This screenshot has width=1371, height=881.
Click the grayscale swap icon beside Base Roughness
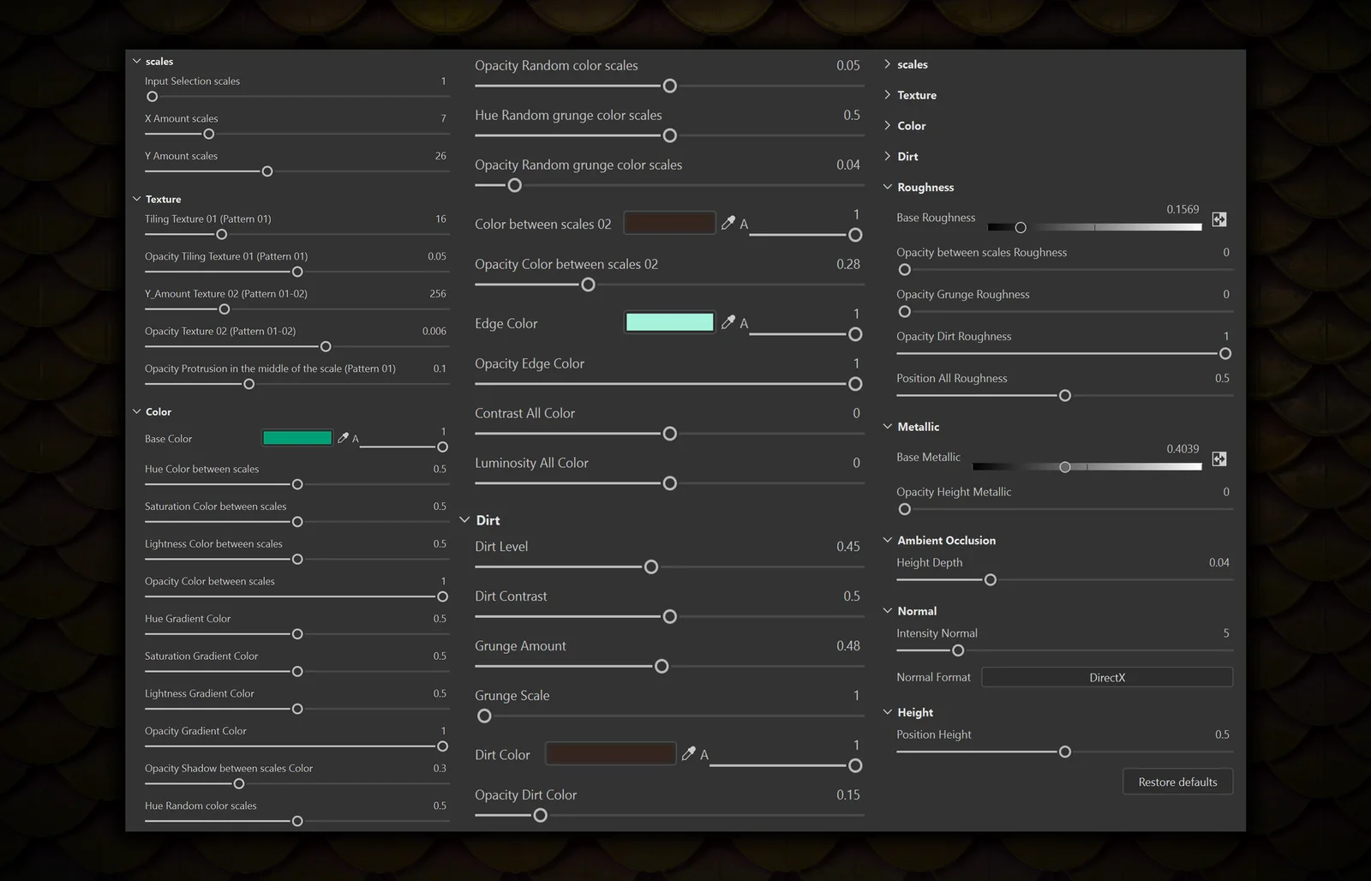pyautogui.click(x=1219, y=219)
